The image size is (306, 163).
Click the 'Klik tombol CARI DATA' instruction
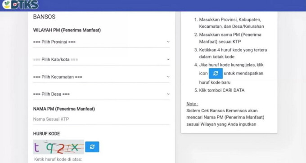point(222,90)
